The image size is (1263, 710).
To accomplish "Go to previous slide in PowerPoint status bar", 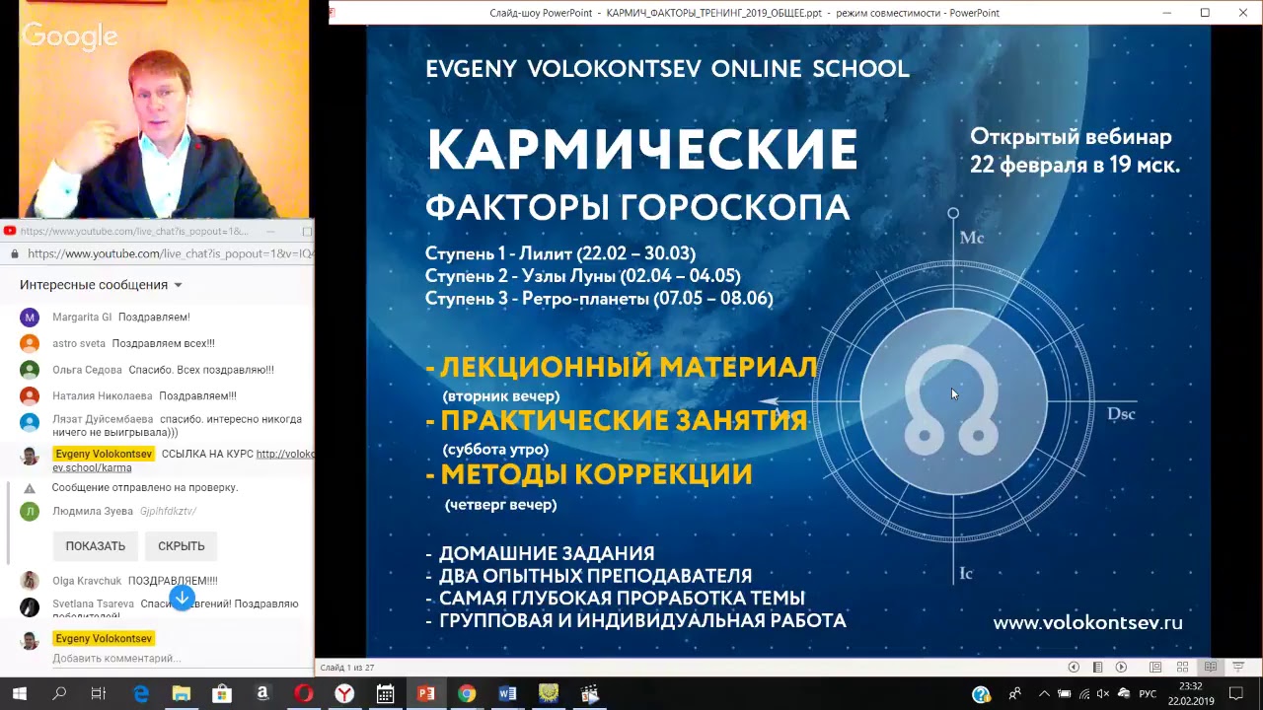I will [x=1074, y=668].
